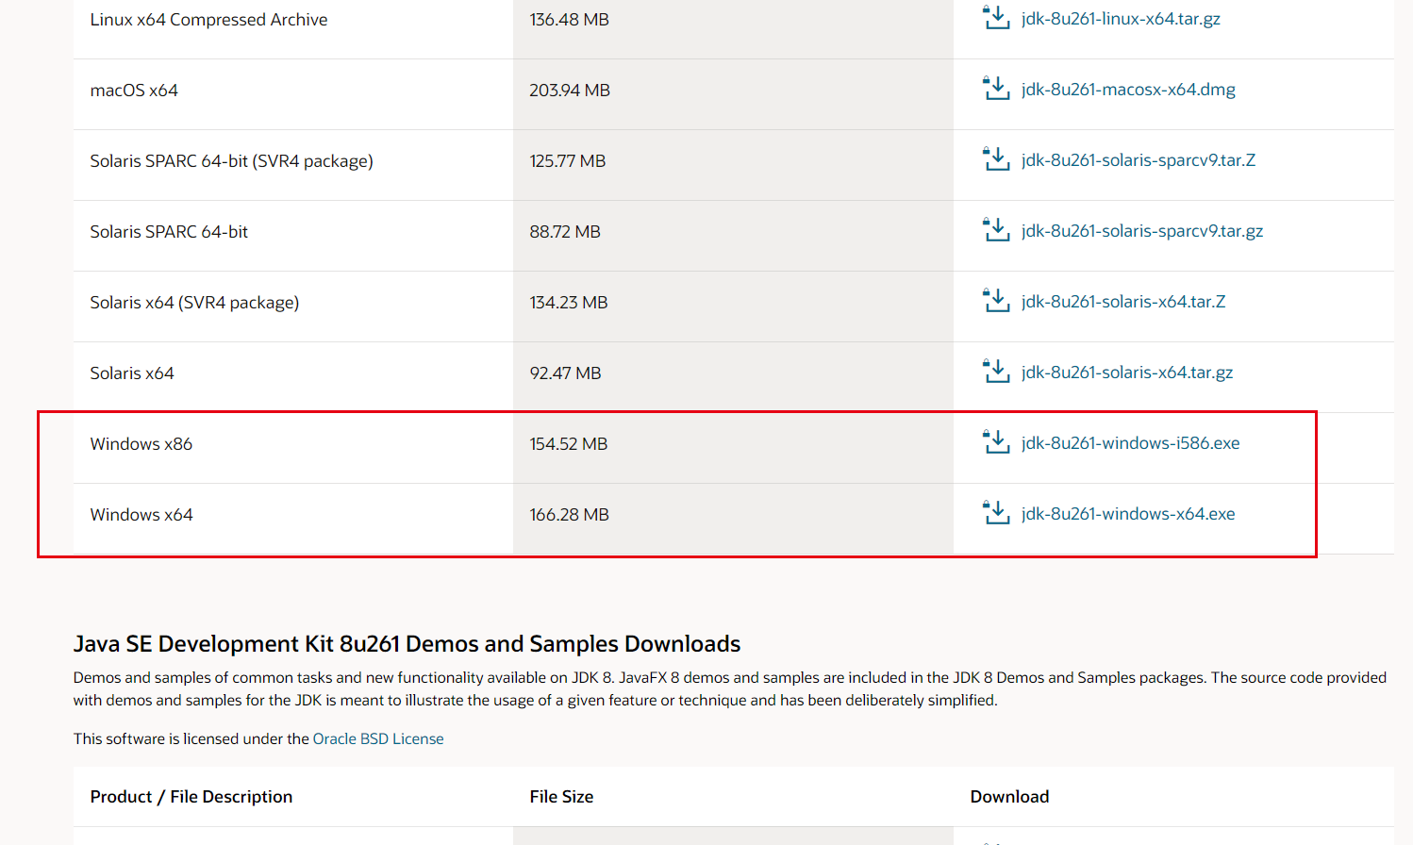Click the 88.72 MB file size
The image size is (1413, 845).
click(565, 232)
